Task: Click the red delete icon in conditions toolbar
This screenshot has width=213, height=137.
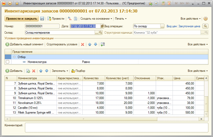Action: (82, 44)
